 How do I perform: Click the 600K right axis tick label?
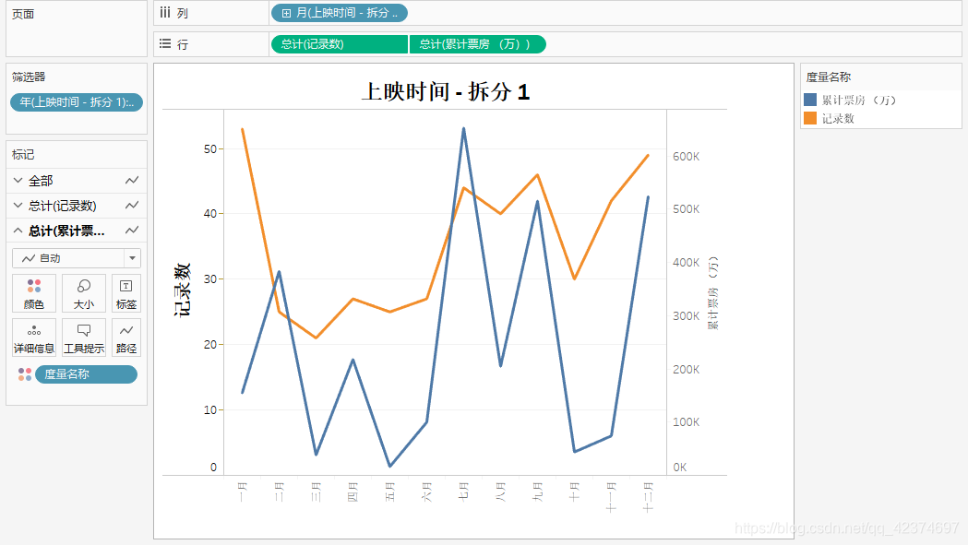[686, 157]
